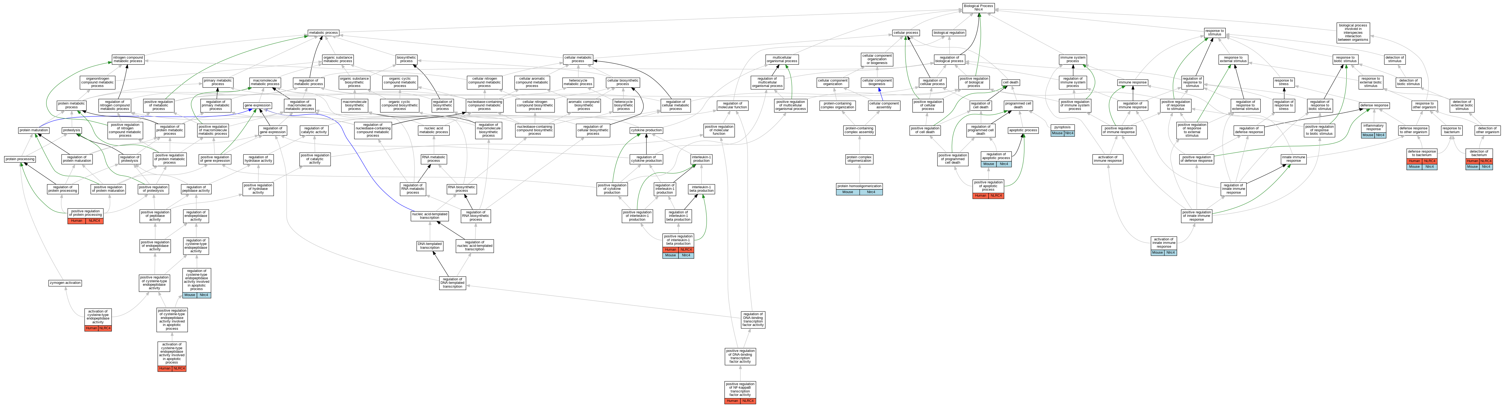This screenshot has width=1505, height=407.
Task: Click 'cellular component organization or biogenesis' node
Action: (x=877, y=60)
